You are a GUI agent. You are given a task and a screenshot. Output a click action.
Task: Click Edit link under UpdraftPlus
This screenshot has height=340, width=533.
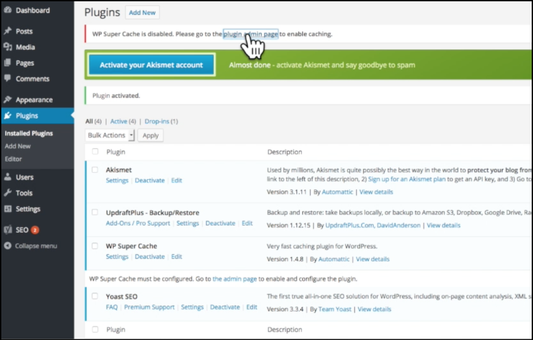[x=247, y=223]
